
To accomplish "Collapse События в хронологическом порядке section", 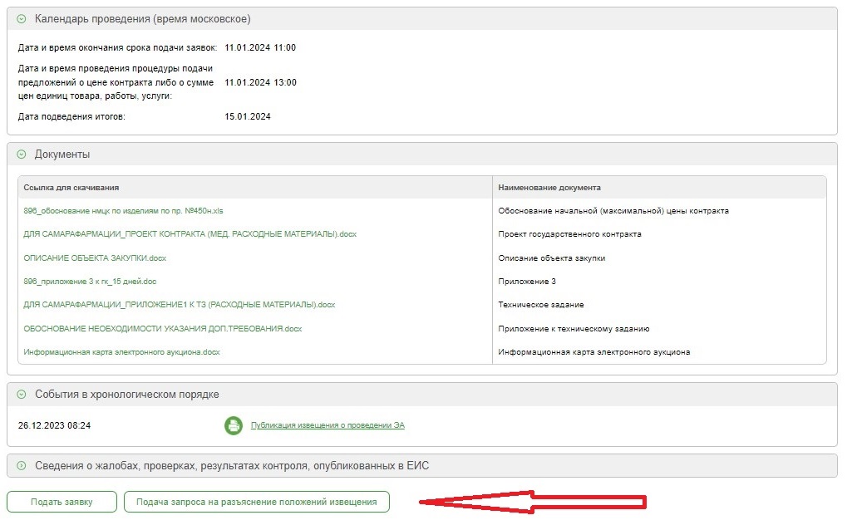I will pyautogui.click(x=22, y=395).
